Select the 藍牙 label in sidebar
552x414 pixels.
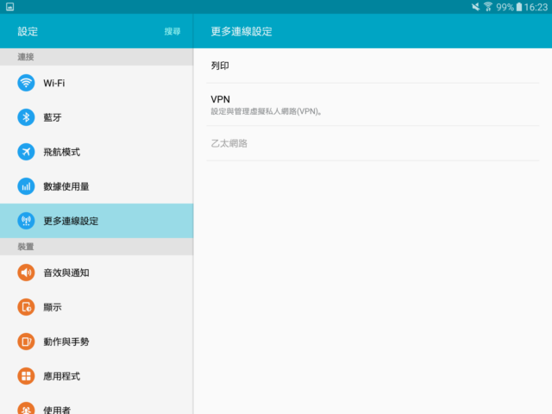pyautogui.click(x=53, y=117)
